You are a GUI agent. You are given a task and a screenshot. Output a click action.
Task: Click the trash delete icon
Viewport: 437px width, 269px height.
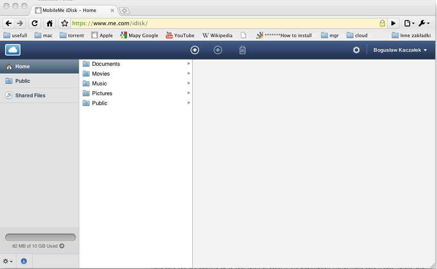coord(243,50)
